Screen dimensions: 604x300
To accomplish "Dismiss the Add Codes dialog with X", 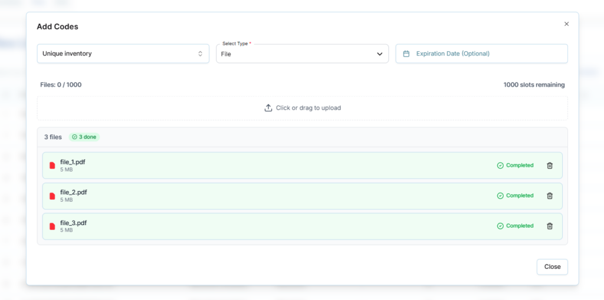I will click(x=566, y=24).
